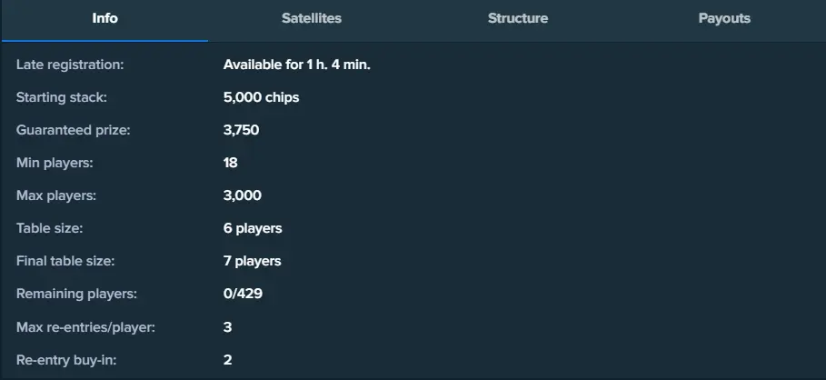This screenshot has width=826, height=380.
Task: Click the 'Min players:' label
Action: (x=55, y=163)
